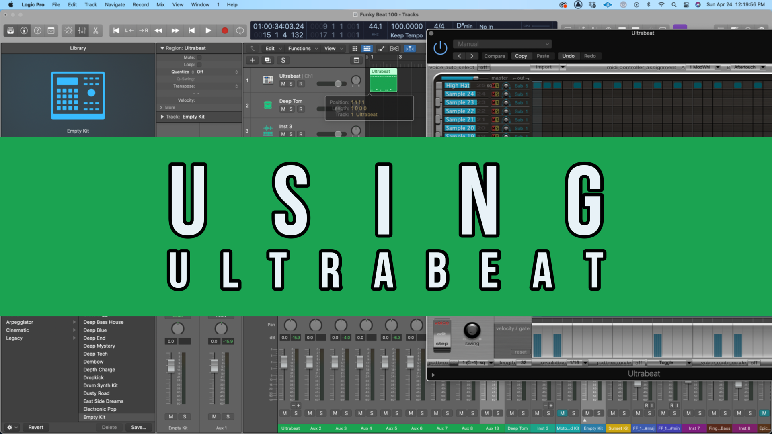Select Electronic Pop in the patch list

pos(99,409)
